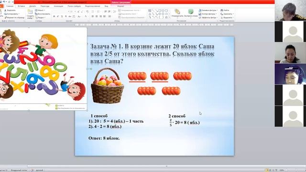This screenshot has width=306, height=172.
Task: Switch to the Переходы (Transitions) tab
Action: [45, 6]
